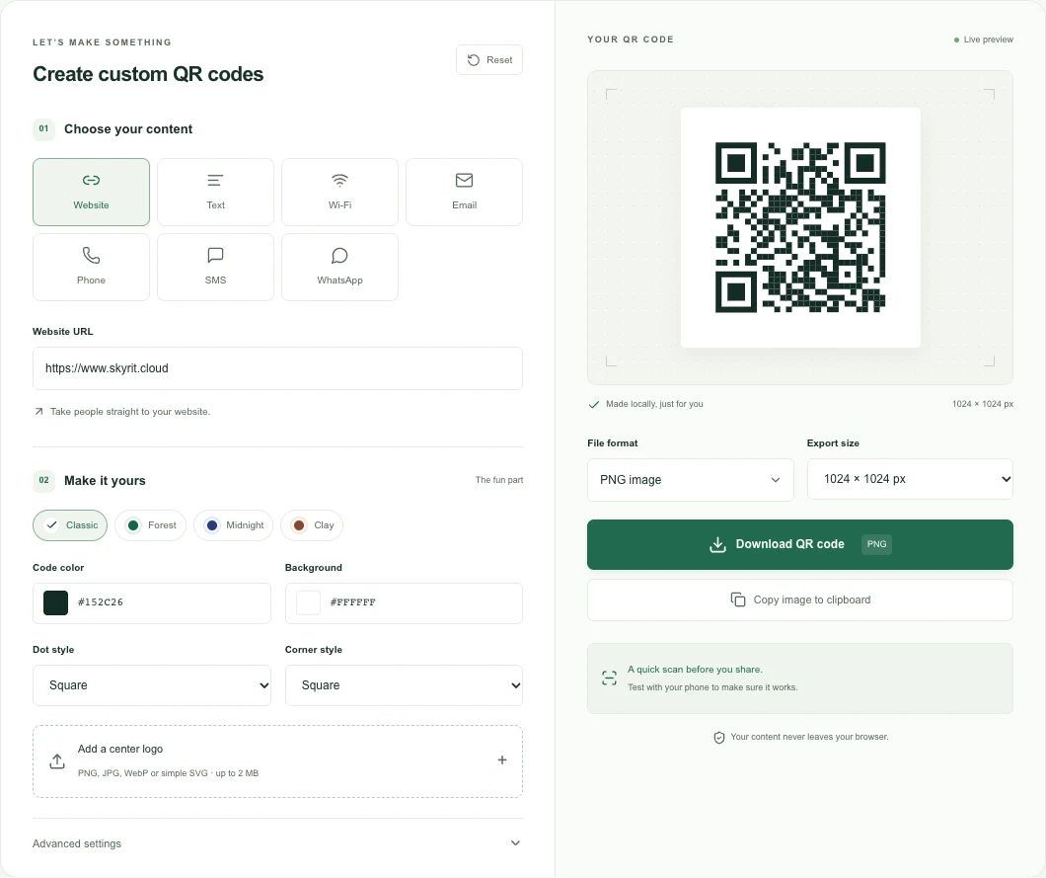Click the Wi-Fi signal icon

[x=339, y=181]
